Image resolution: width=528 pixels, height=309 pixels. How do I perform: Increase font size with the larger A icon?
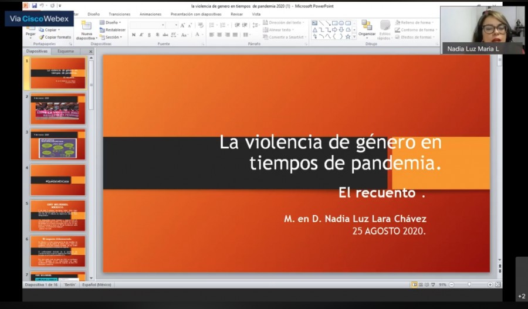[182, 25]
